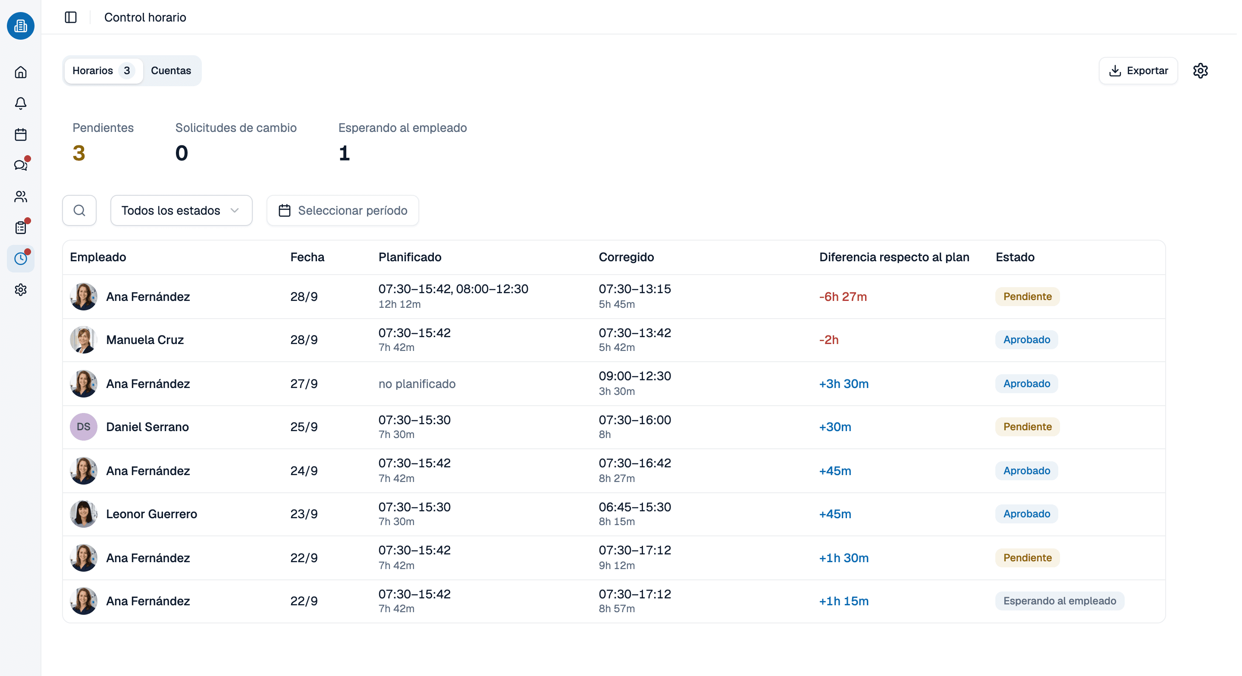Click the Estado column header
1242x676 pixels.
pyautogui.click(x=1015, y=257)
